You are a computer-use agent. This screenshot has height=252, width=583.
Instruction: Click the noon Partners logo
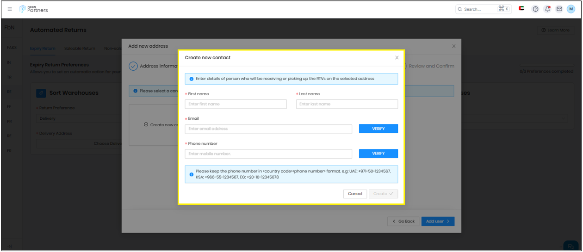34,9
